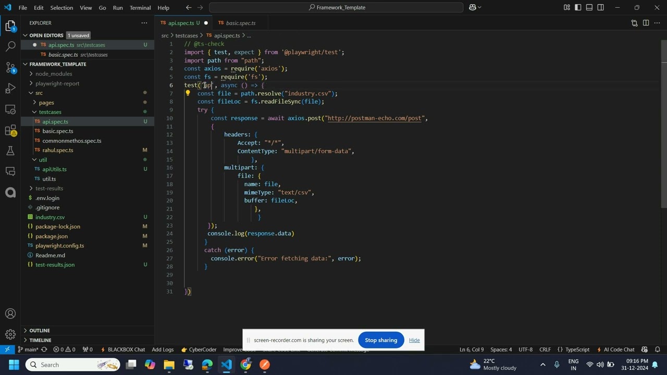The width and height of the screenshot is (667, 375).
Task: Open the Windows Start menu
Action: pos(14,365)
